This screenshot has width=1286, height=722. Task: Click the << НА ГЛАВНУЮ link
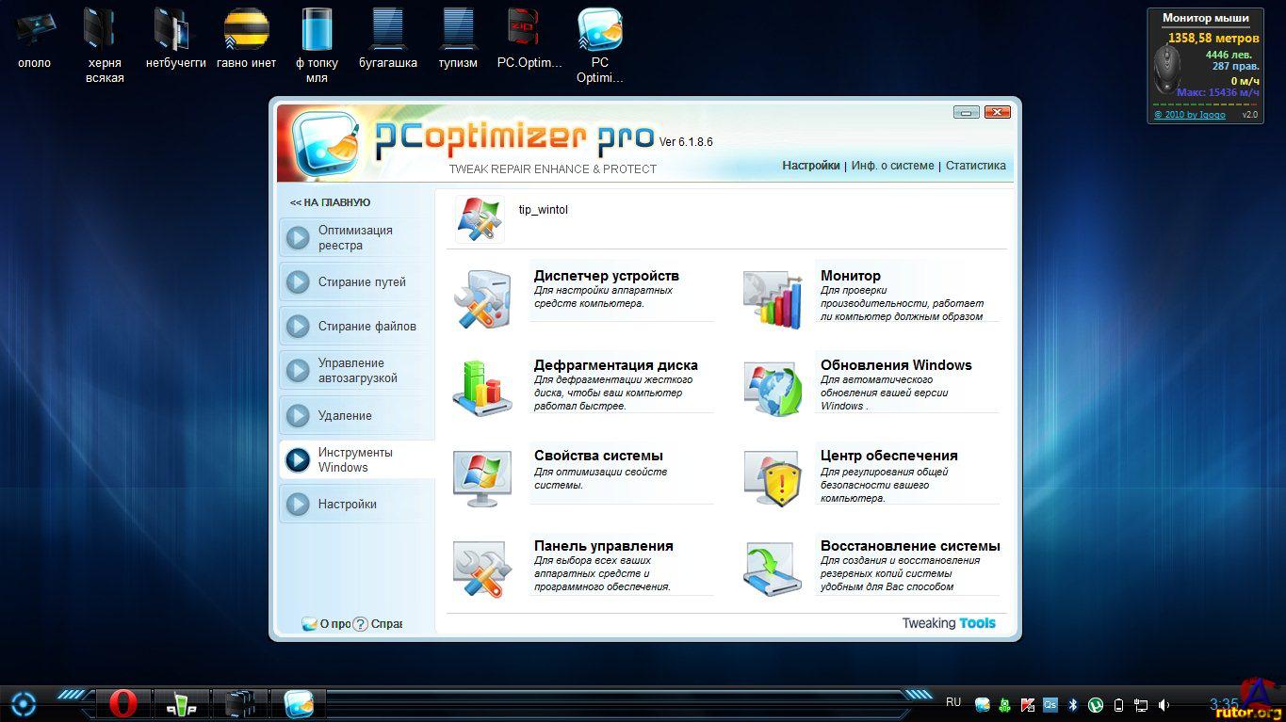tap(330, 202)
